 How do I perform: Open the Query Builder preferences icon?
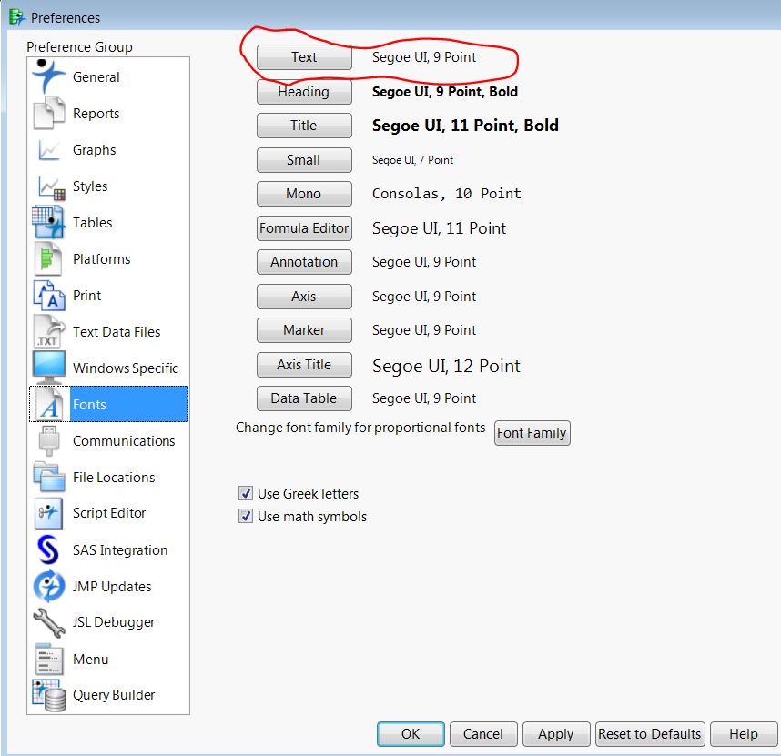(47, 695)
